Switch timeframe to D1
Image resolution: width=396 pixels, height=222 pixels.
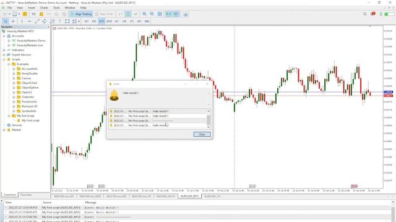point(132,22)
